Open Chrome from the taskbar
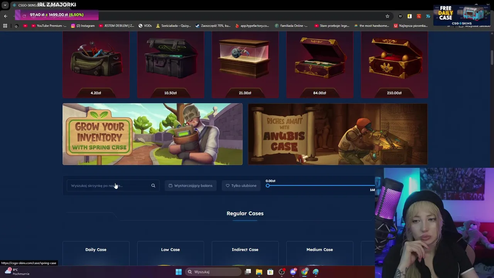 pos(305,272)
